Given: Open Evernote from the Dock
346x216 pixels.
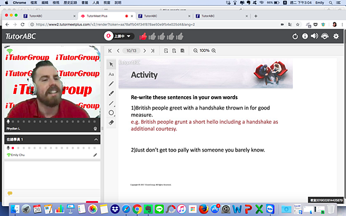Looking at the screenshot, I should (x=148, y=209).
